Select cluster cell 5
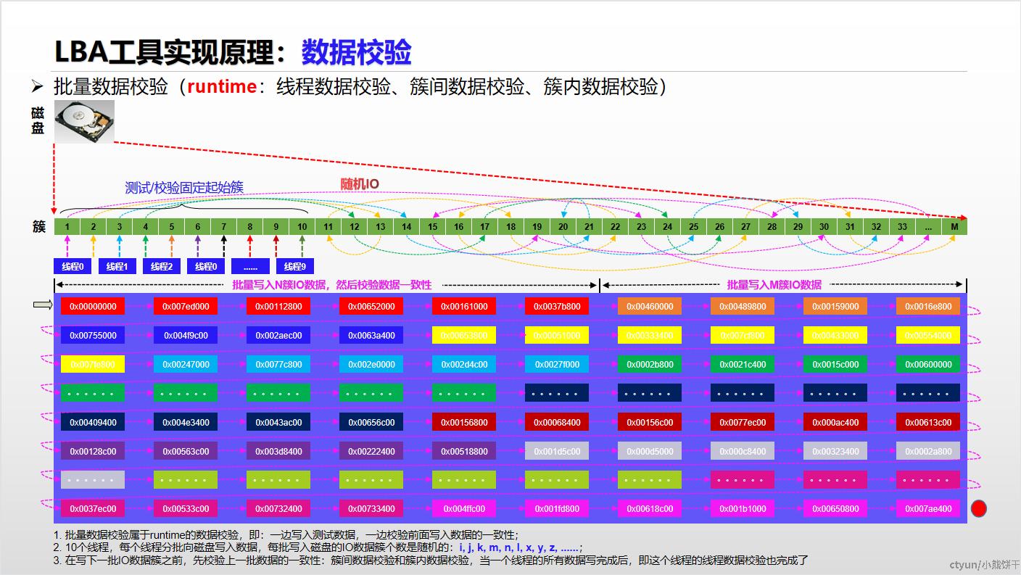This screenshot has width=1021, height=575. point(172,227)
